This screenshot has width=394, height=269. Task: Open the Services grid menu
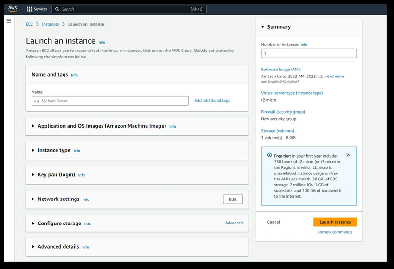click(x=30, y=9)
